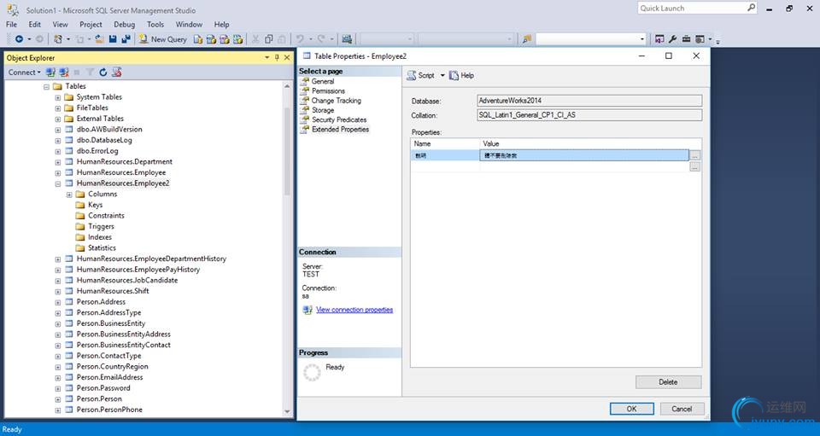The width and height of the screenshot is (820, 436).
Task: Open the Script dropdown arrow
Action: pos(442,75)
